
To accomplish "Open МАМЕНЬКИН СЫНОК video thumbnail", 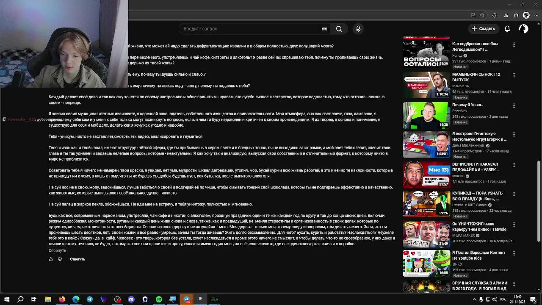I will coord(426,85).
